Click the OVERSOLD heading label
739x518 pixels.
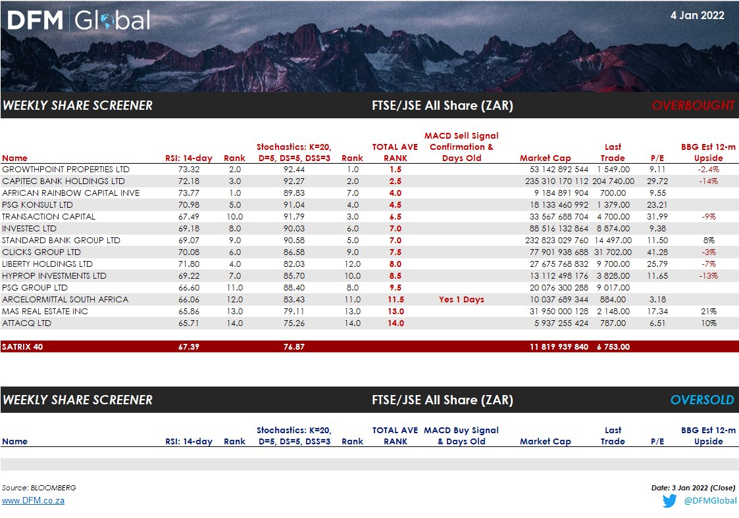point(702,399)
